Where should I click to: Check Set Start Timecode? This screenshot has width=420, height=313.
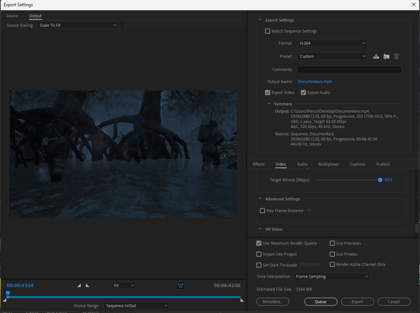[x=259, y=265]
